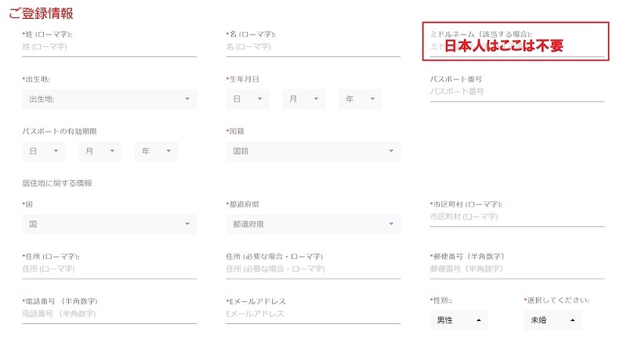Open the 出生地 (birthplace) dropdown

tap(109, 99)
